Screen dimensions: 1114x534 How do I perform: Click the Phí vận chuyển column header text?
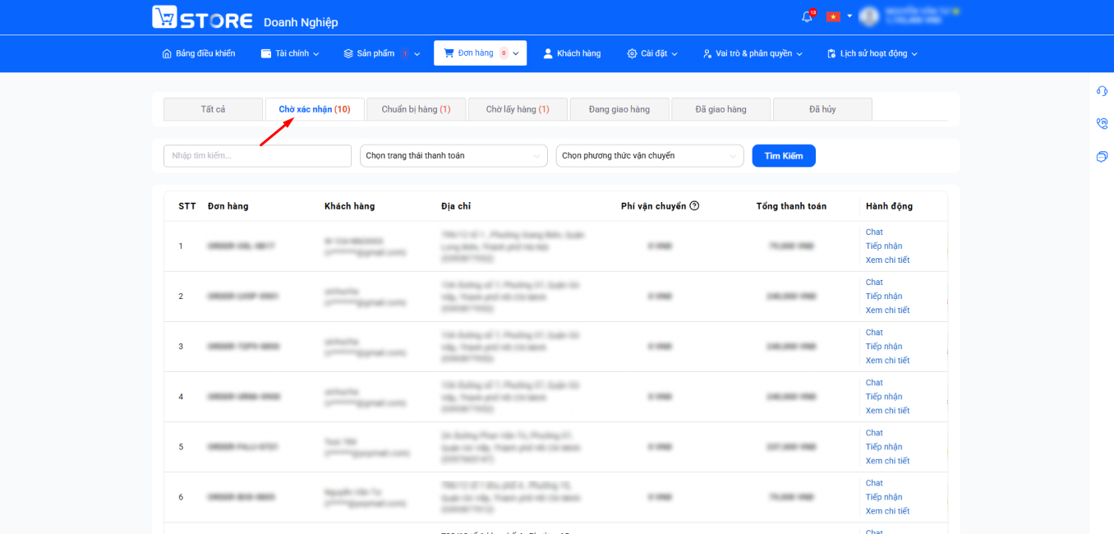(653, 206)
